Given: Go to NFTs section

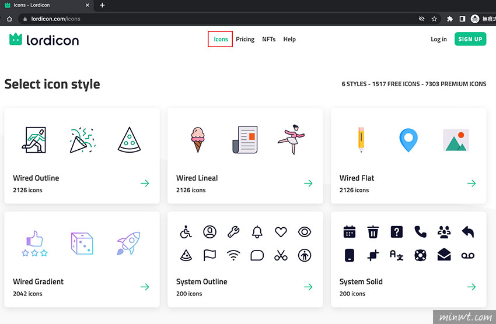Looking at the screenshot, I should (268, 39).
